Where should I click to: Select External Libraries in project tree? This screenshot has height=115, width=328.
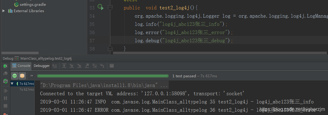coord(29,11)
